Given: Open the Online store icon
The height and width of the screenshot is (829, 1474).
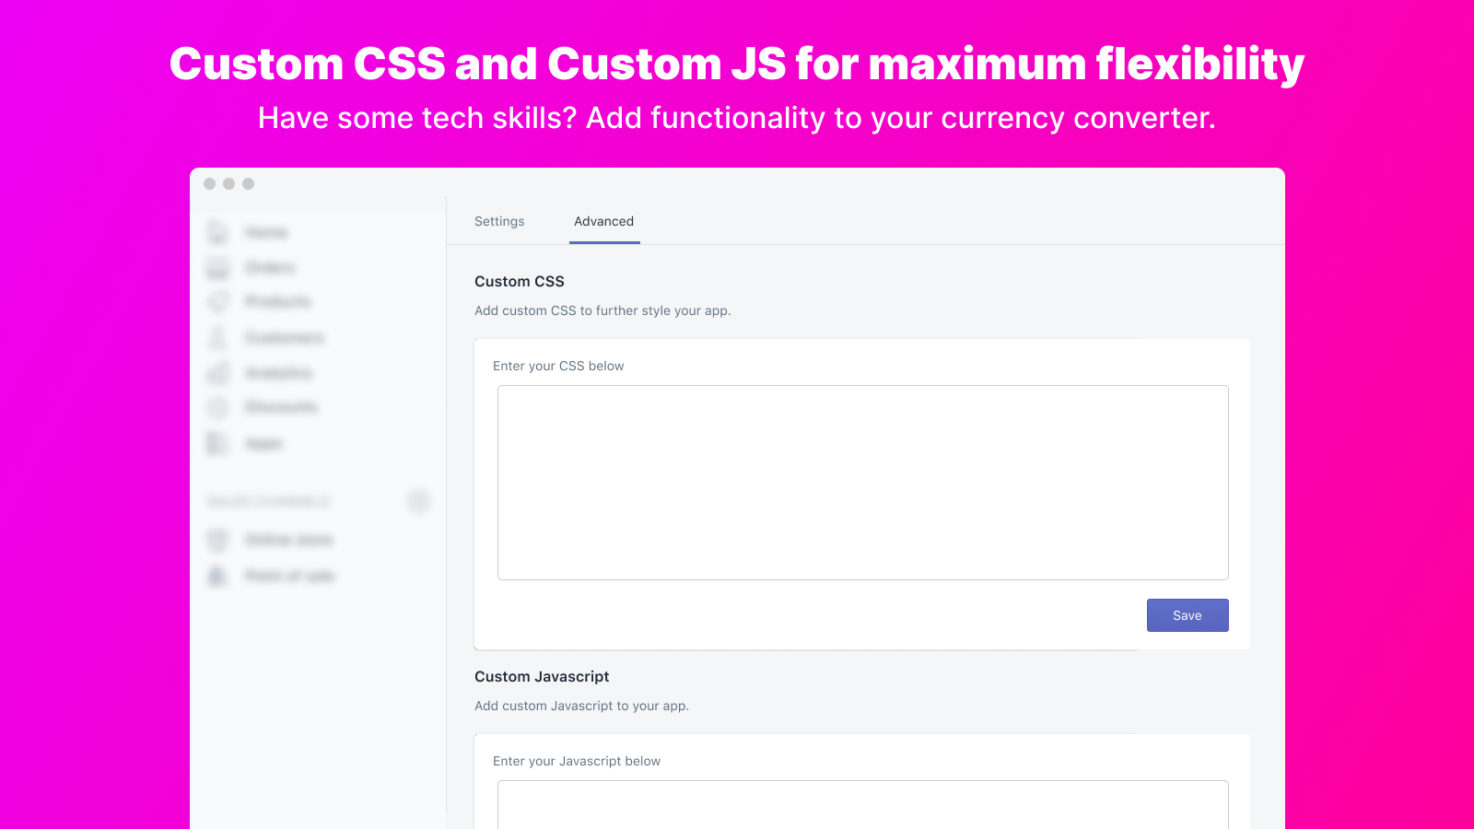Looking at the screenshot, I should (x=217, y=540).
